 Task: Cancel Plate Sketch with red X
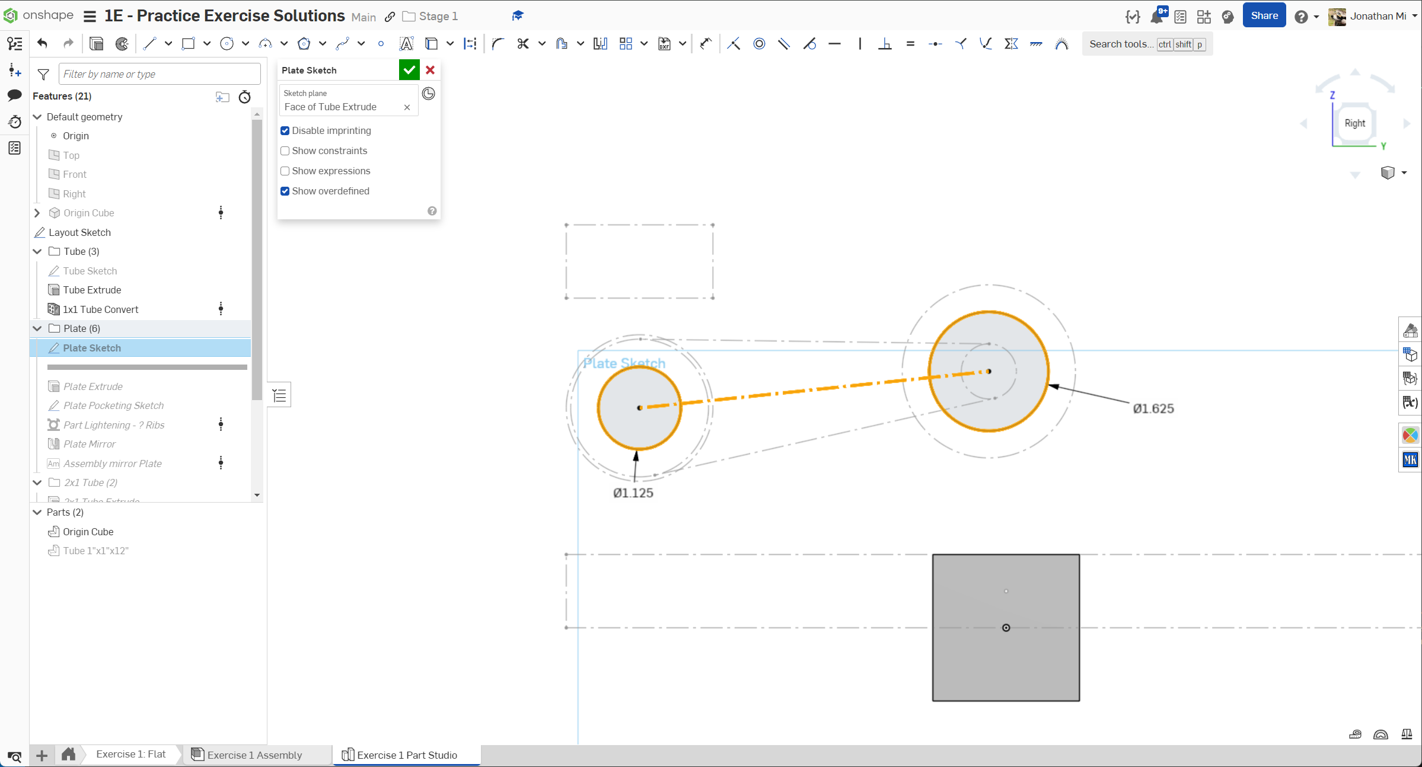pyautogui.click(x=431, y=70)
